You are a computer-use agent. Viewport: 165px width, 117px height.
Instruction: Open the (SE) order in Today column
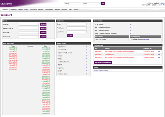pyautogui.click(x=13, y=48)
